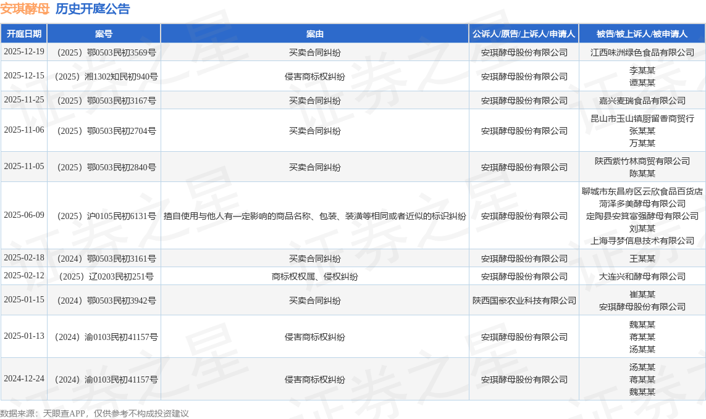Select the date cell 2024-12-24

click(x=24, y=378)
